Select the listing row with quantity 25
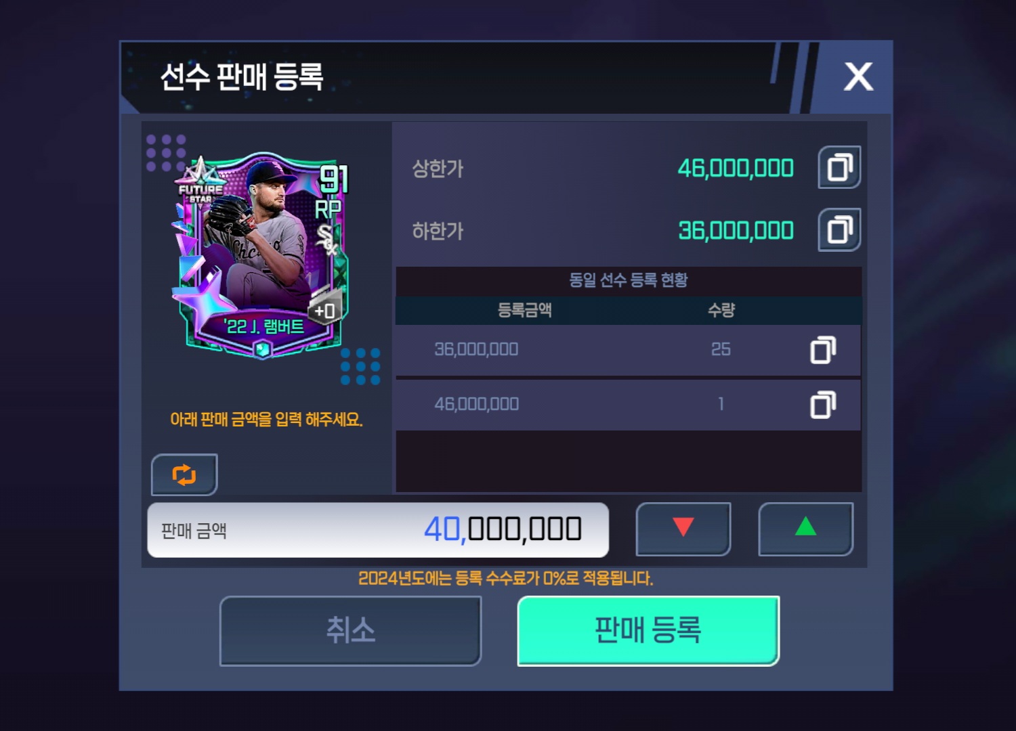1016x731 pixels. click(628, 350)
